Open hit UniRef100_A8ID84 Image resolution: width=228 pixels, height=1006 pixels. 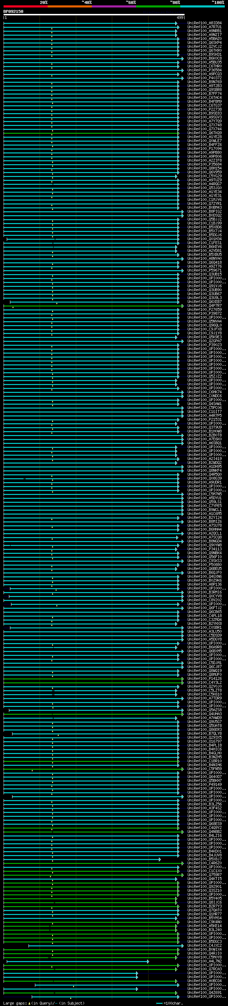point(204,23)
